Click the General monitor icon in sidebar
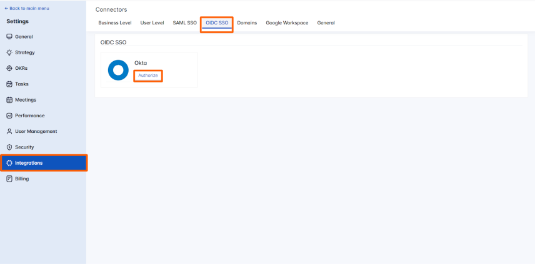The image size is (535, 264). (x=9, y=37)
